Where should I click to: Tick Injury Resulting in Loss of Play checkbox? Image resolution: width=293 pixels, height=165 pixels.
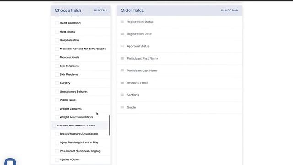[57, 143]
